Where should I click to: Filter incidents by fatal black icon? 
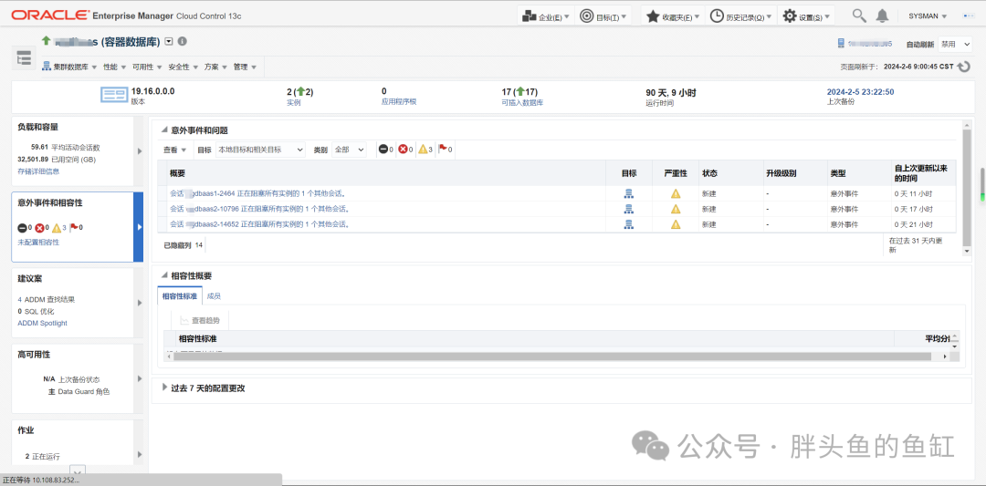(x=383, y=150)
